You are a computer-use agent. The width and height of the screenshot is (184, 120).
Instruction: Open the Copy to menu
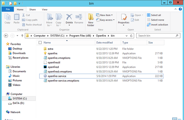pyautogui.click(x=58, y=20)
